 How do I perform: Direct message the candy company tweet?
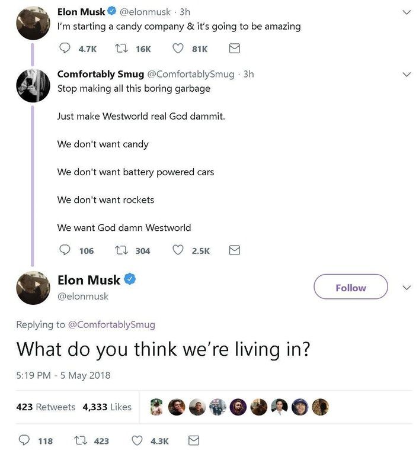tap(234, 49)
